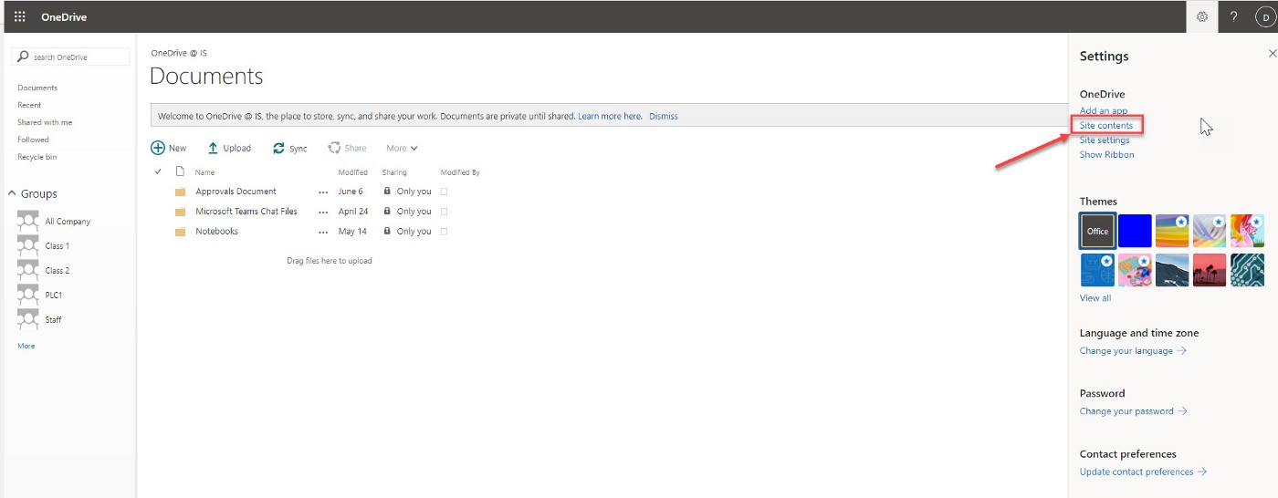Viewport: 1278px width, 498px height.
Task: Click Change your language link
Action: (x=1133, y=350)
